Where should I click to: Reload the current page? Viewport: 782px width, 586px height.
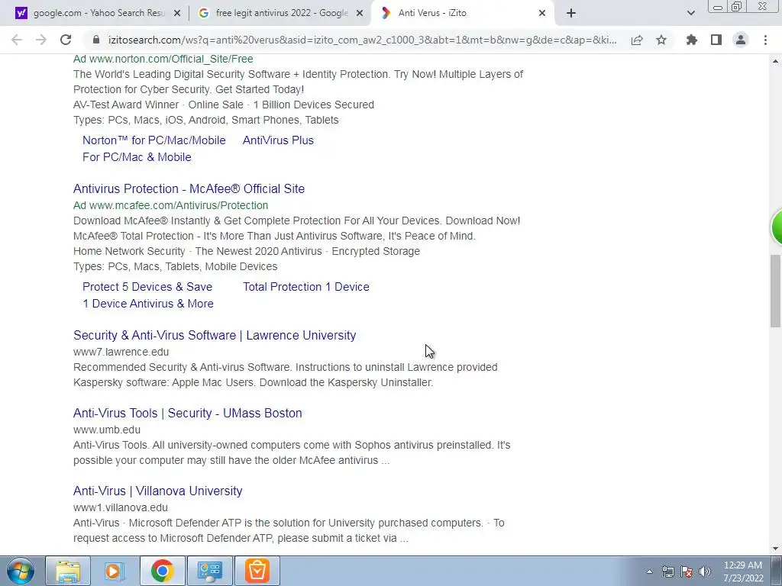pos(66,40)
